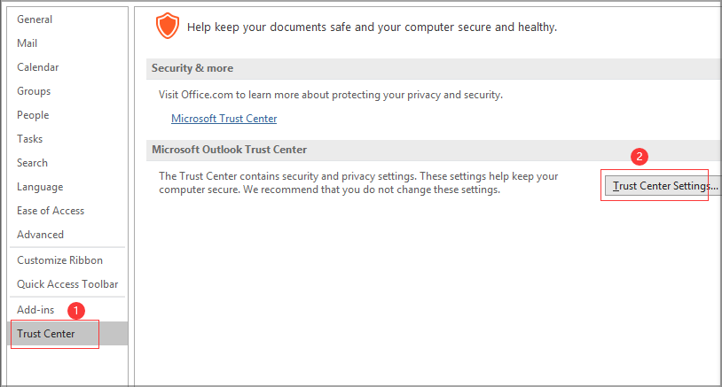Switch to Tasks options
722x387 pixels.
[x=30, y=139]
